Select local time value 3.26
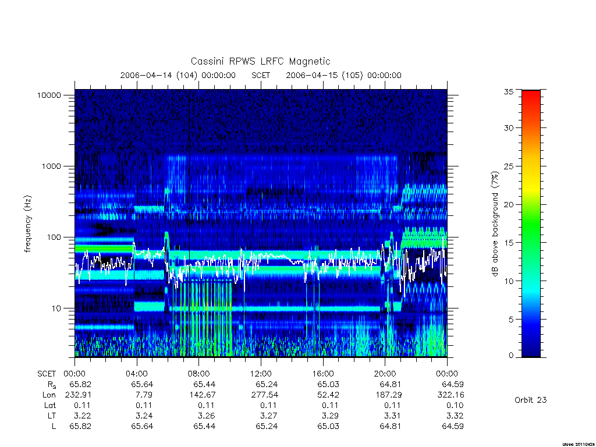 tap(207, 416)
